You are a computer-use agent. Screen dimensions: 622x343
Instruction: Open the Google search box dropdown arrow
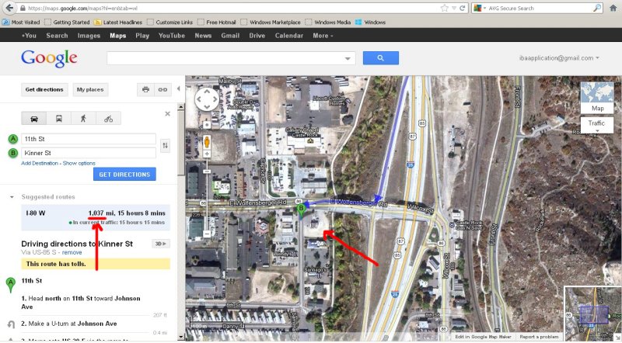click(348, 59)
